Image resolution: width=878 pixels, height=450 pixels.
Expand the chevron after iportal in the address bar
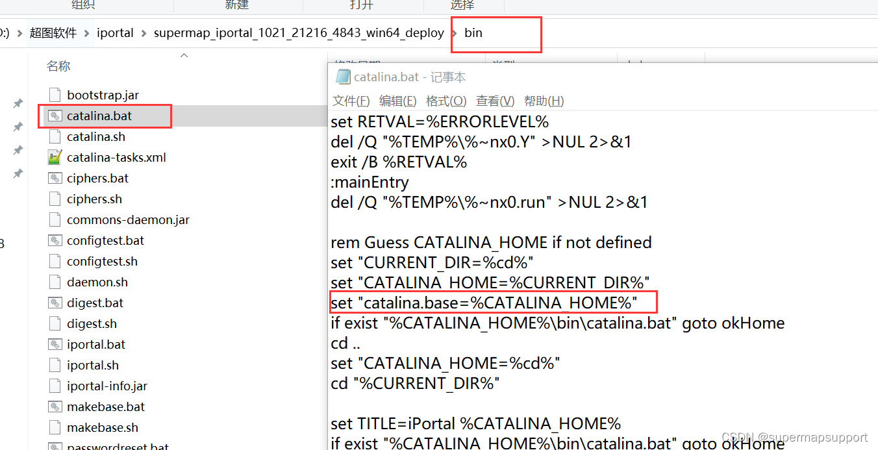pos(144,32)
